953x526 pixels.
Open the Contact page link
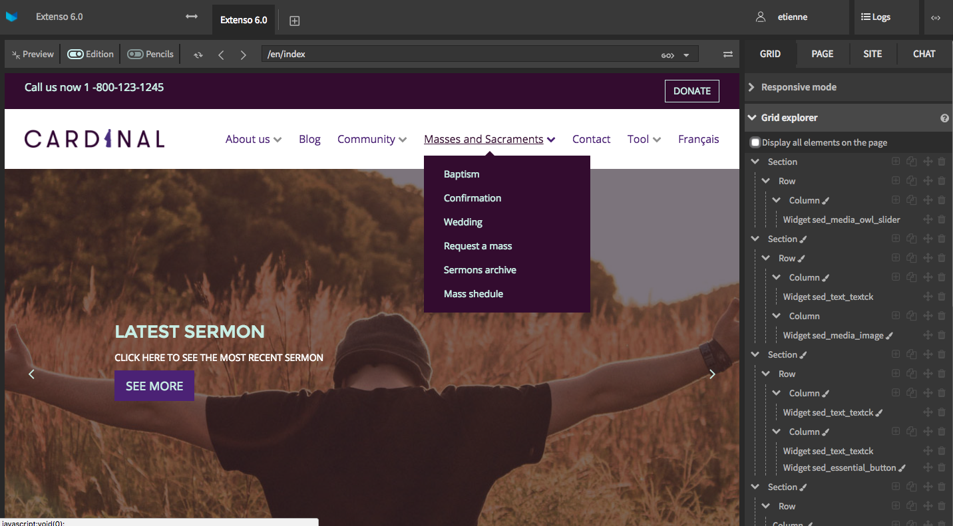591,139
